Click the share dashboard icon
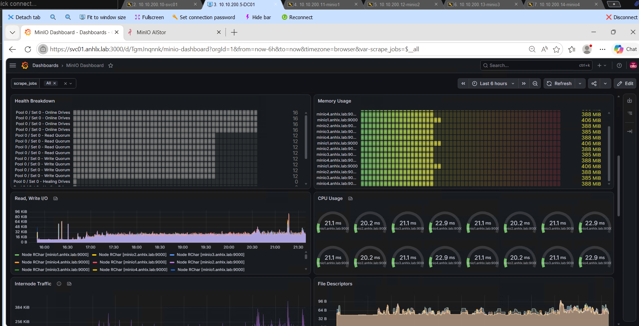Screen dimensions: 639x326 click(x=594, y=83)
